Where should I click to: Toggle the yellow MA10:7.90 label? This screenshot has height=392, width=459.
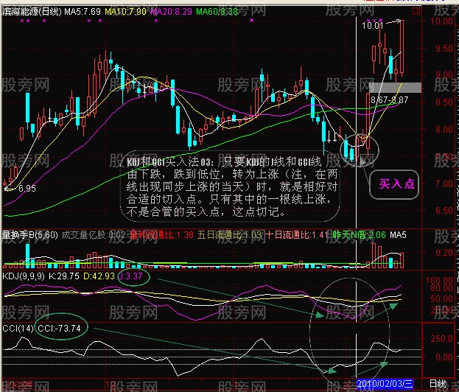pos(125,12)
